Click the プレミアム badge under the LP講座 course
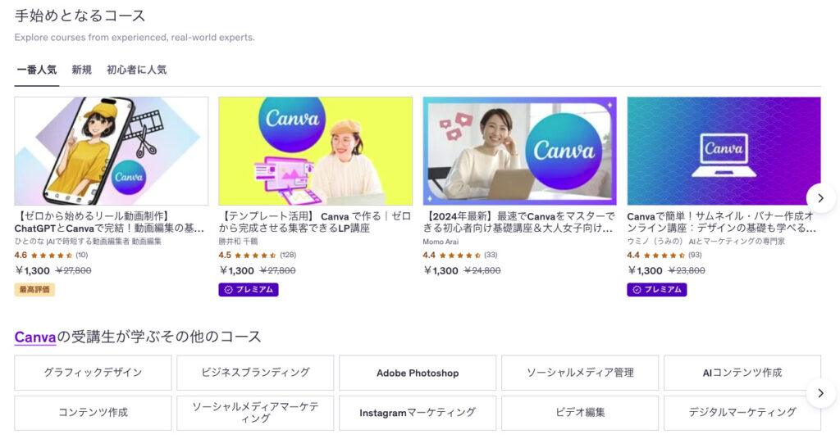Screen dimensions: 840x448 point(249,289)
